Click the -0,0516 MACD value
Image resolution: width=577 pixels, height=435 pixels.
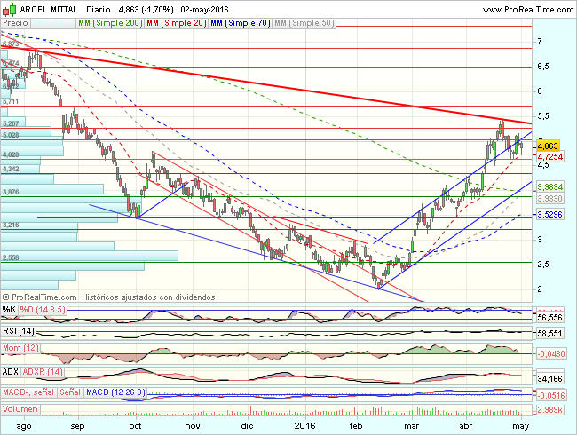[x=551, y=396]
